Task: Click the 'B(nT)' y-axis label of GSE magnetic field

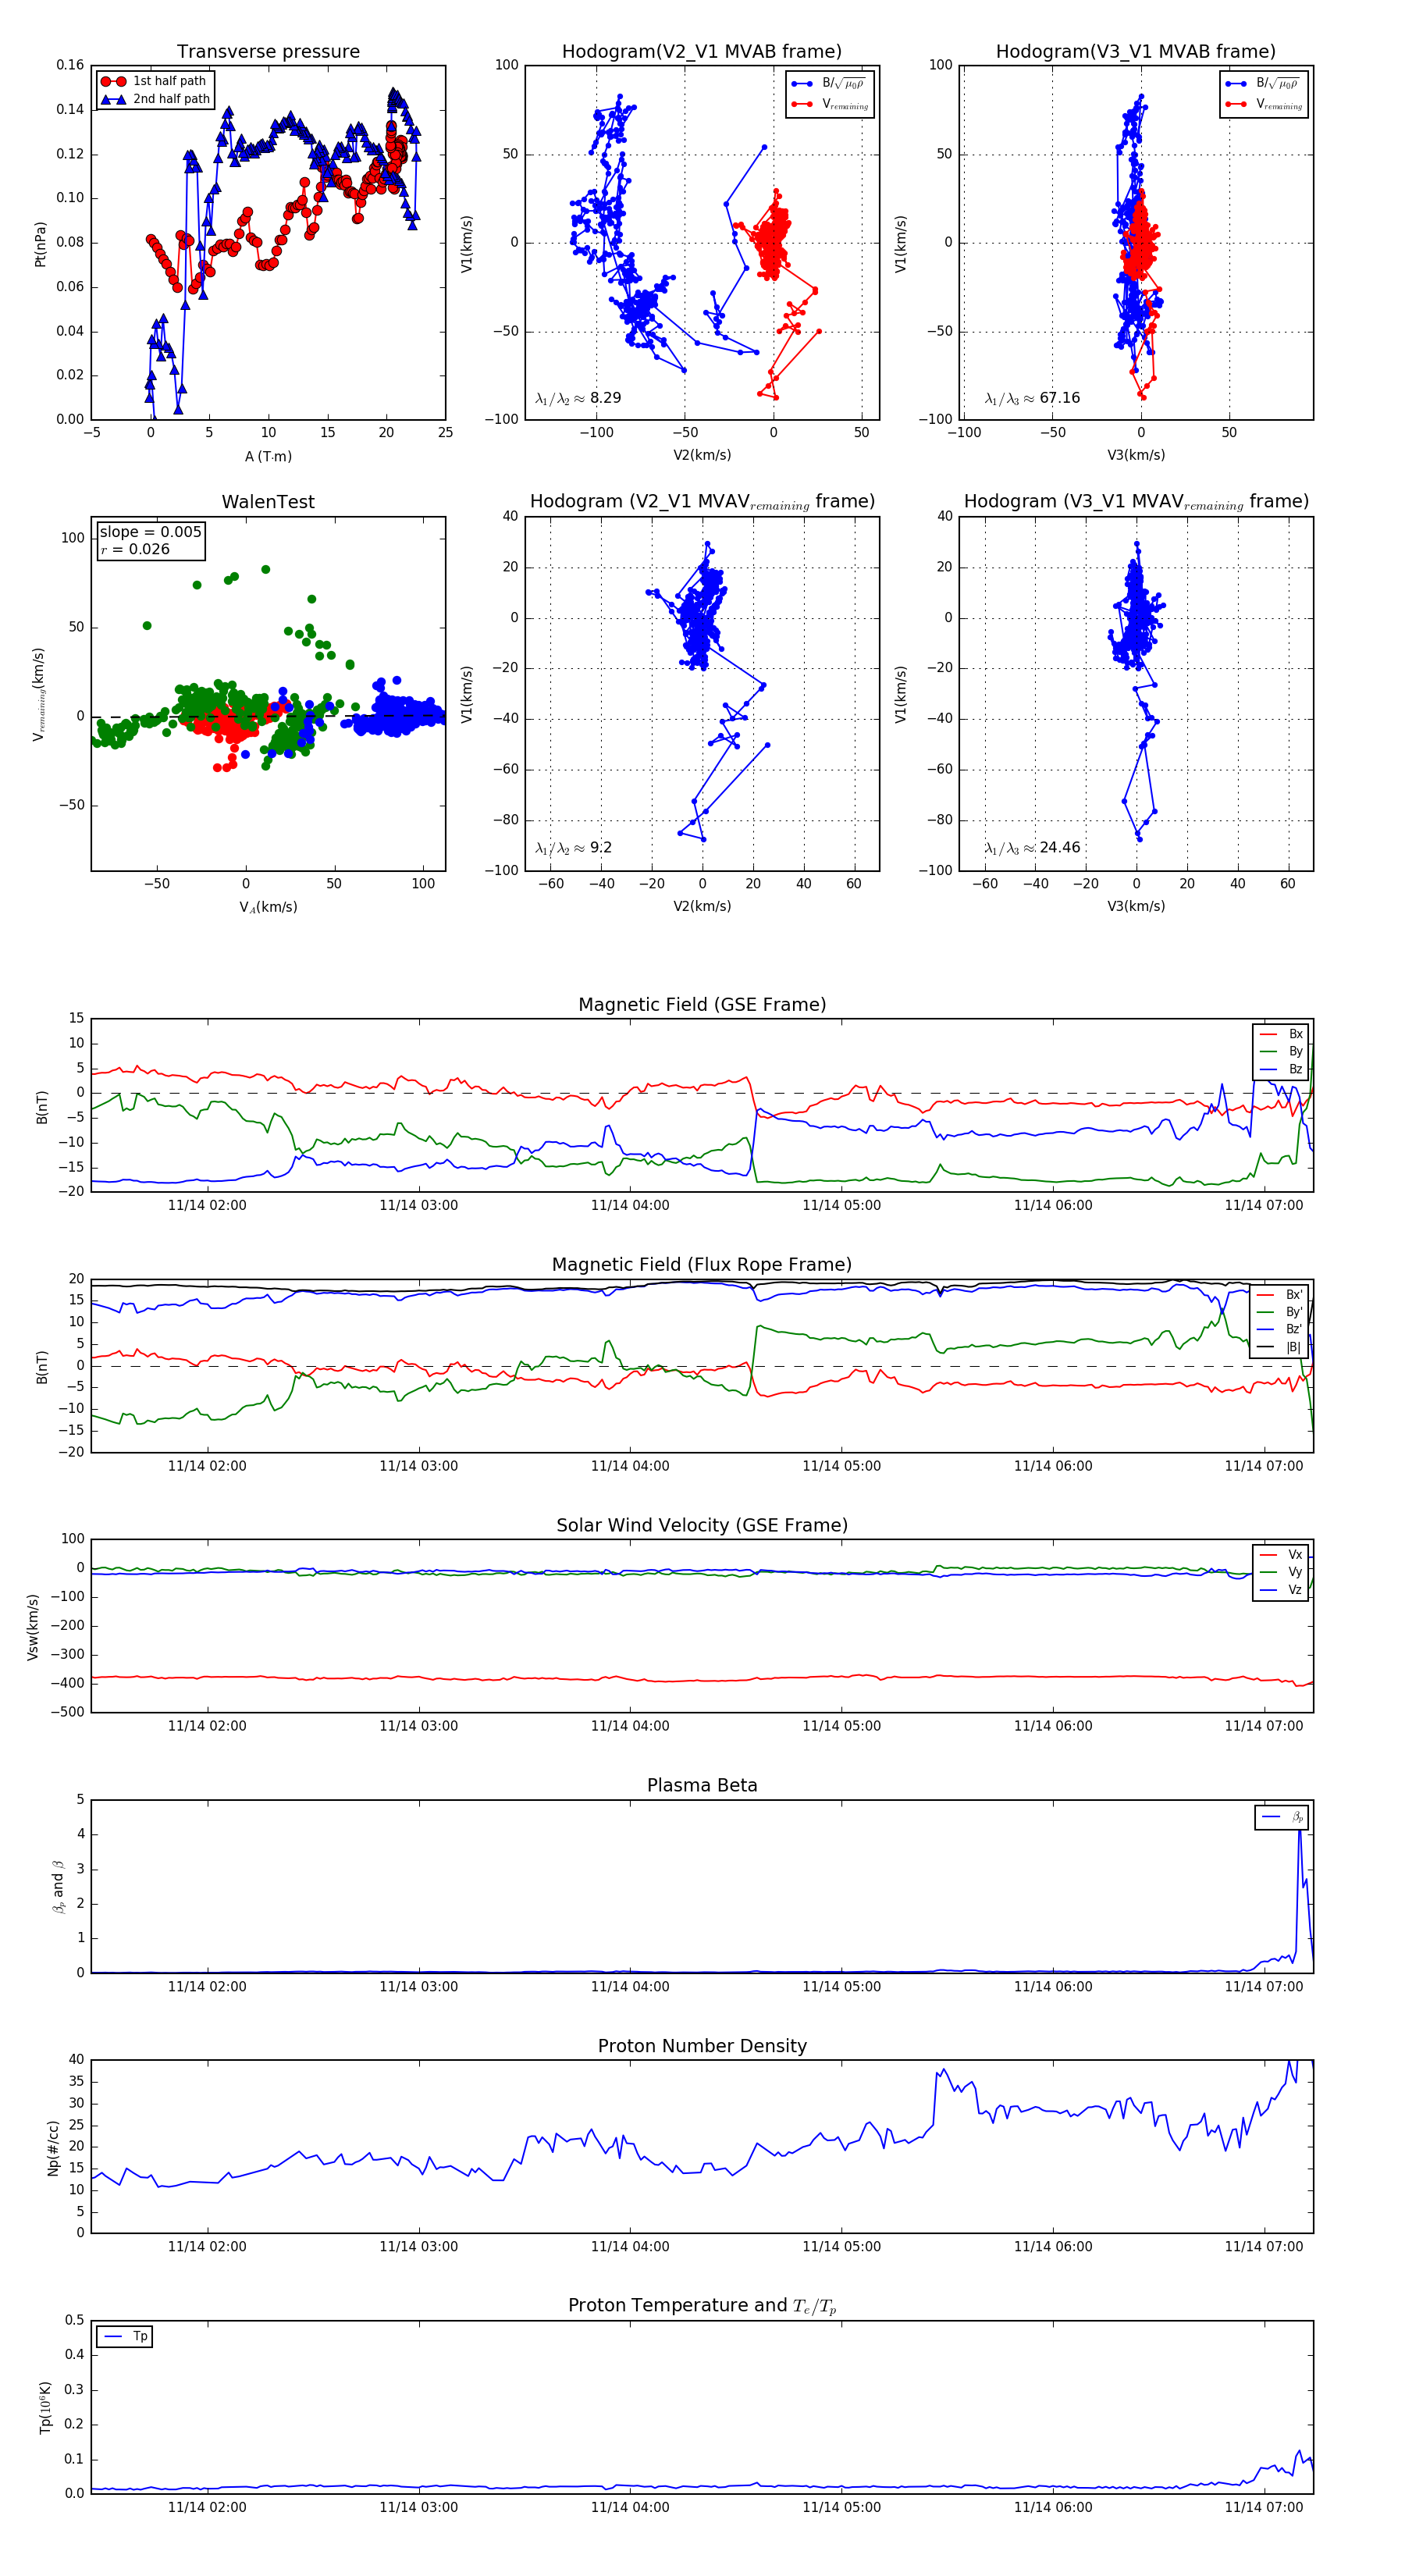Action: click(41, 1107)
